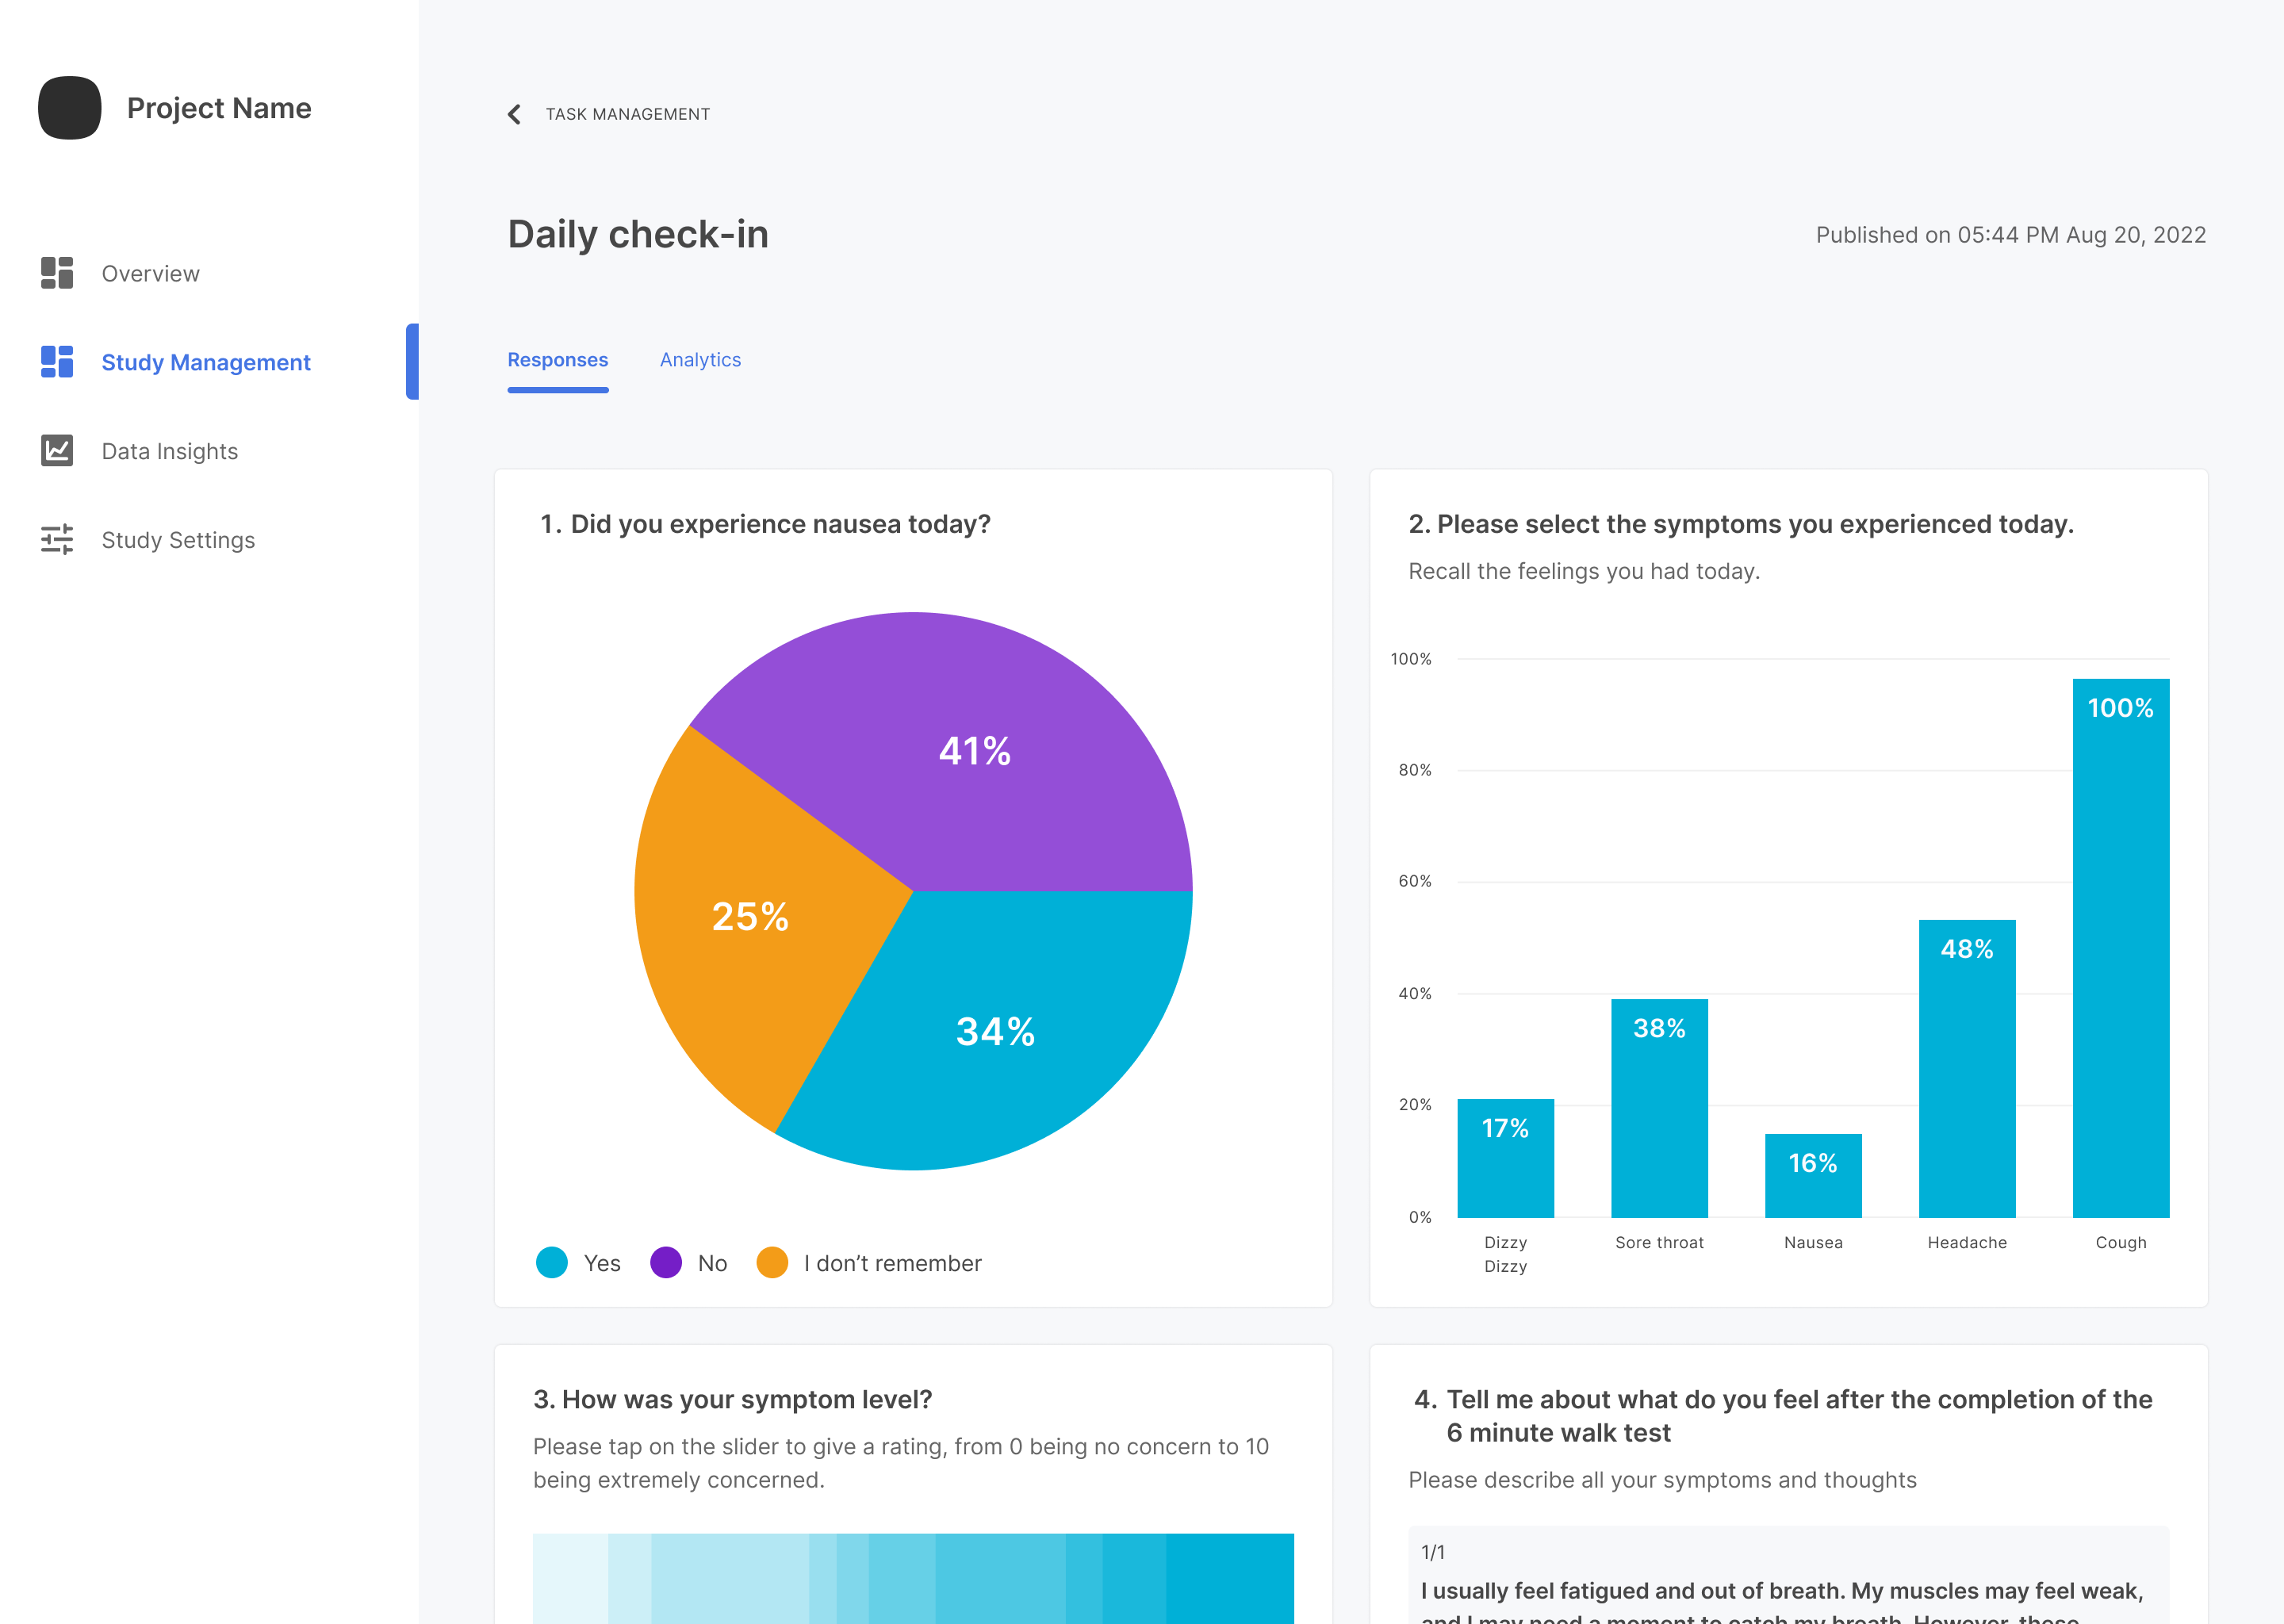The width and height of the screenshot is (2284, 1624).
Task: Open the Overview page
Action: pyautogui.click(x=150, y=274)
